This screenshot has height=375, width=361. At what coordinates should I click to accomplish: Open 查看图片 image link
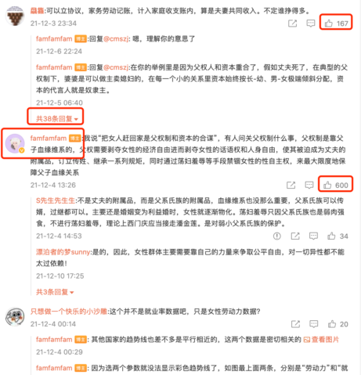point(321,340)
